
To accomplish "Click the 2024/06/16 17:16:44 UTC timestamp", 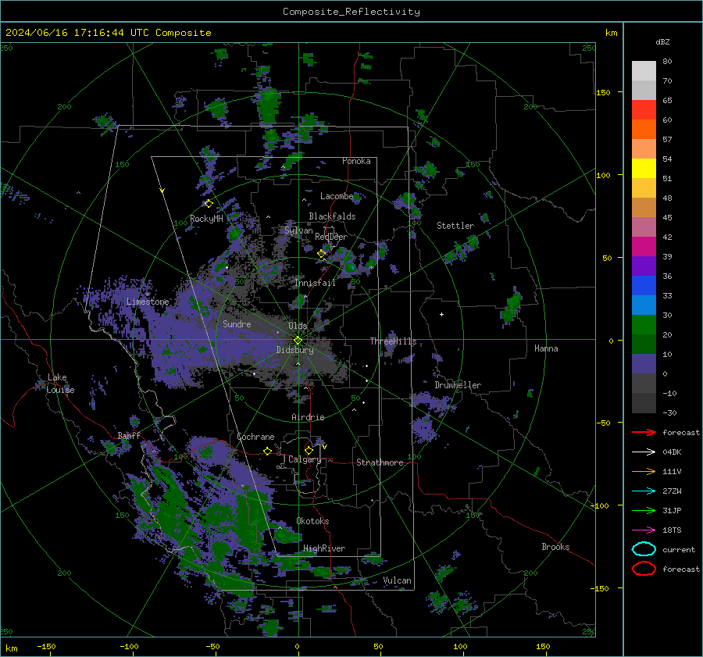I will (x=77, y=33).
